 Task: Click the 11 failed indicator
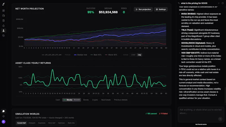(163, 114)
